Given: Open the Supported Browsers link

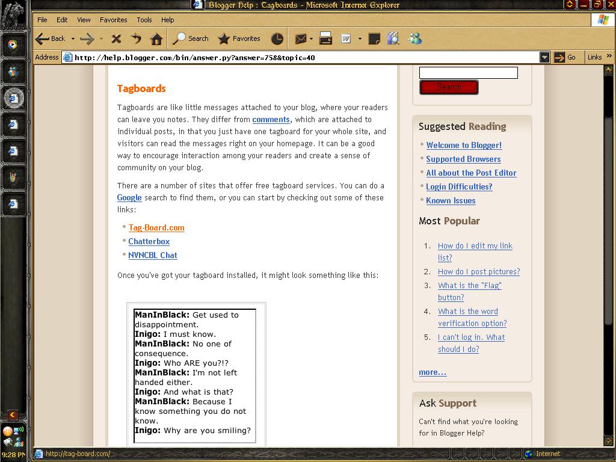Looking at the screenshot, I should pos(463,159).
